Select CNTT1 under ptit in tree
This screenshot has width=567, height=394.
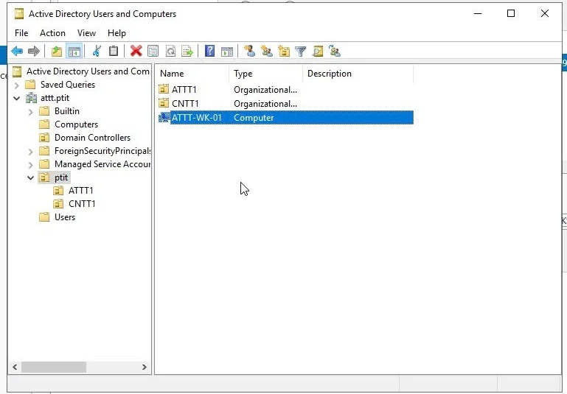tap(82, 204)
